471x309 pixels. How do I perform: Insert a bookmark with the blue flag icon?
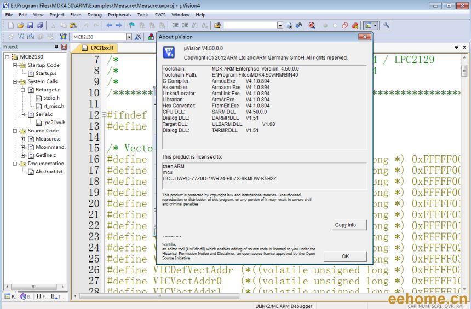132,26
